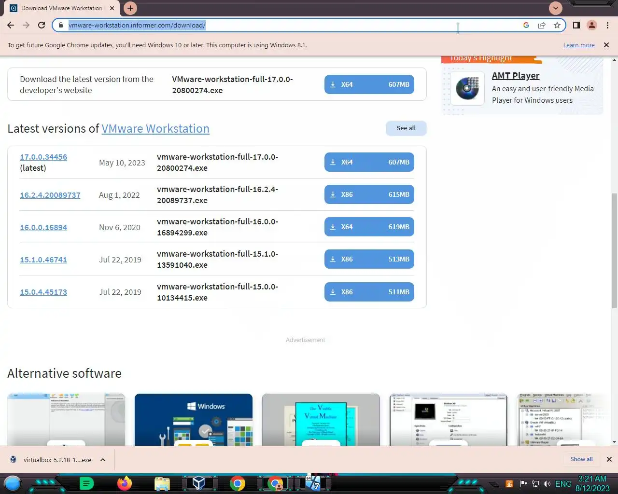The width and height of the screenshot is (618, 494).
Task: Share this page icon
Action: coord(542,25)
